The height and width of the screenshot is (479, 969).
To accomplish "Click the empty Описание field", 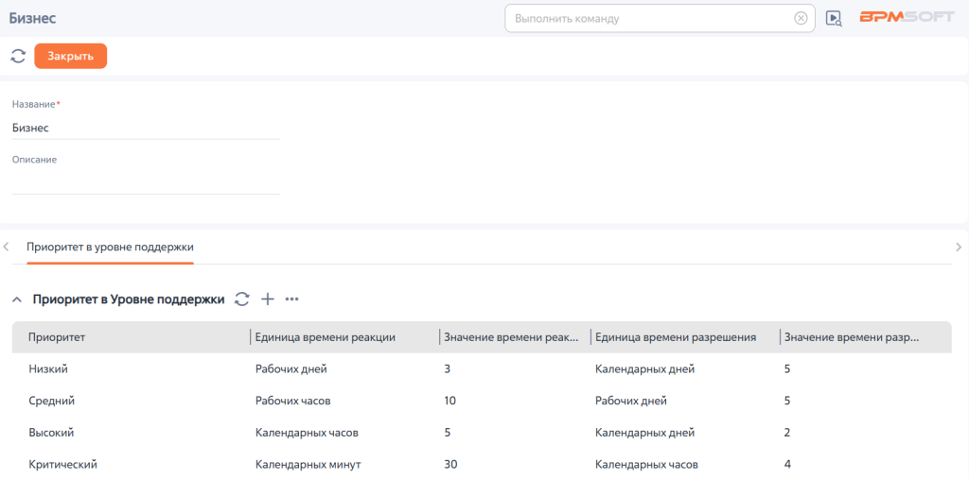I will pyautogui.click(x=146, y=183).
